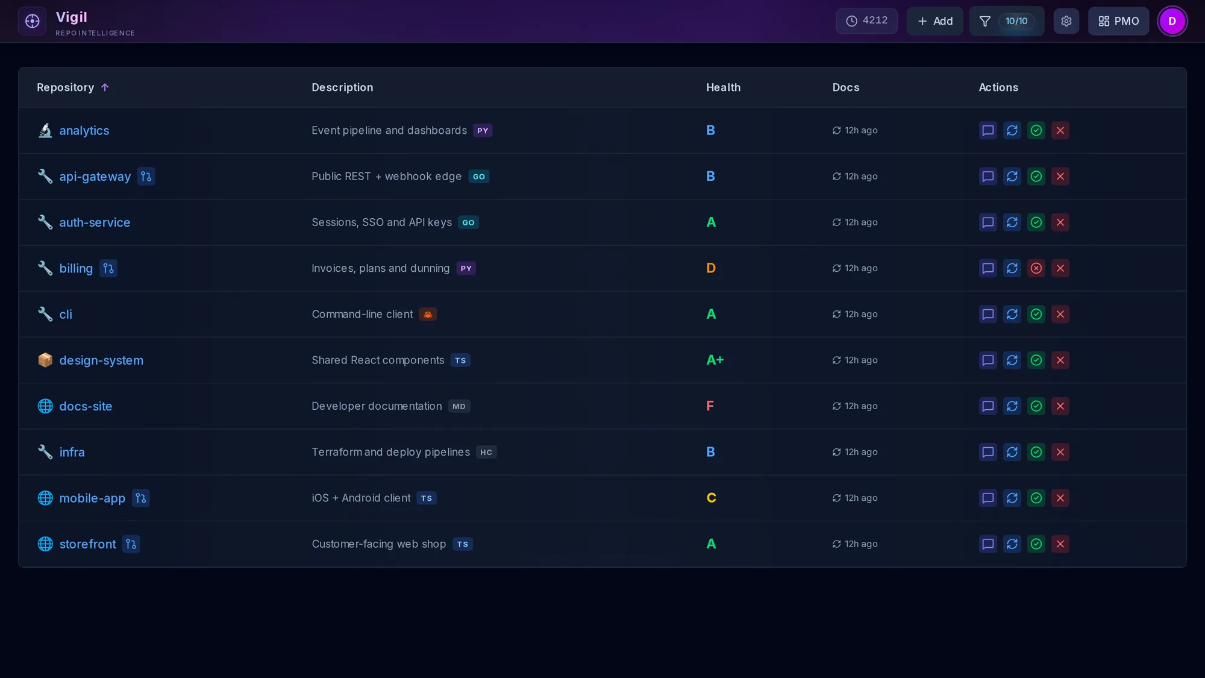Sort by the Docs column header
The image size is (1205, 678).
(846, 87)
